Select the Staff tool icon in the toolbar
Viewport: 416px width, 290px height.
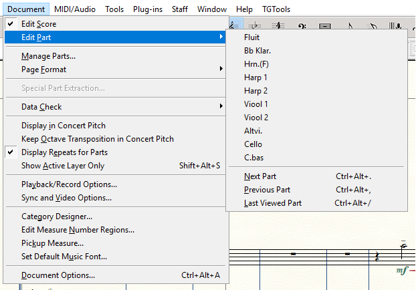(x=233, y=25)
